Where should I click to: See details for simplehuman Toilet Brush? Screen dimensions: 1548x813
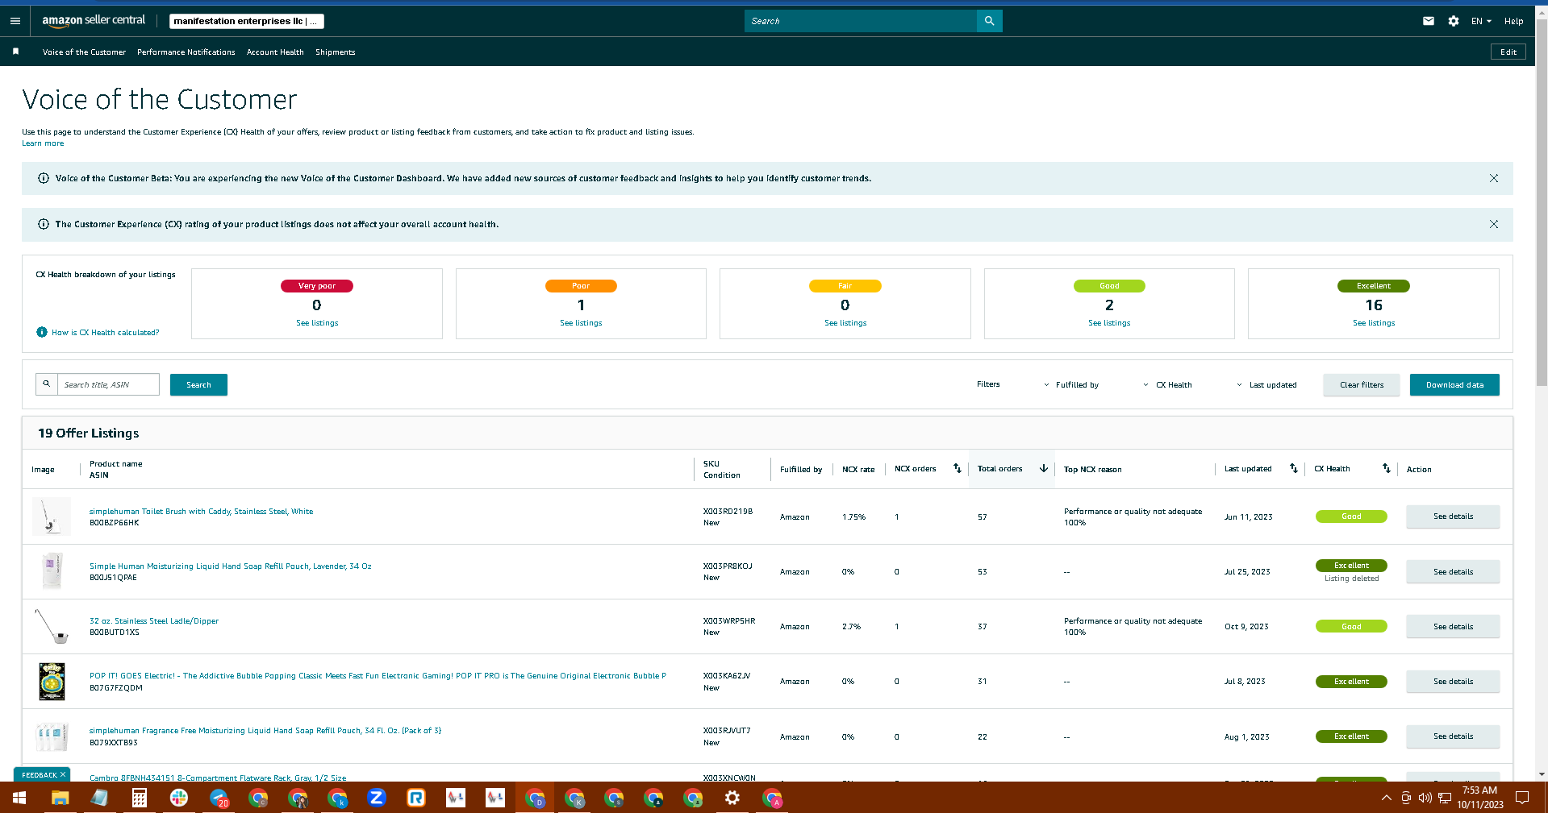(x=1453, y=516)
